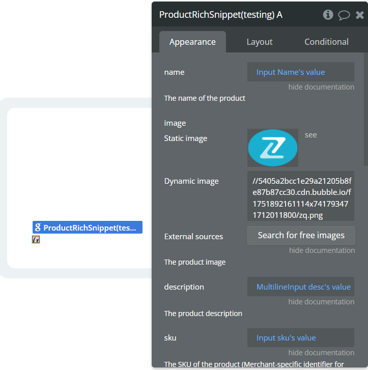Screen dimensions: 368x370
Task: Select the ProductRichSnippet element label on canvas
Action: (88, 227)
